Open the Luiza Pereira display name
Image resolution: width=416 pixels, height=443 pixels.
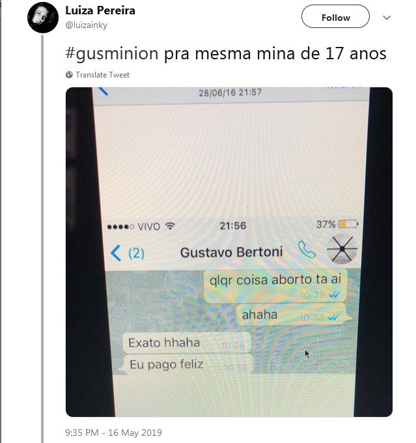(100, 10)
